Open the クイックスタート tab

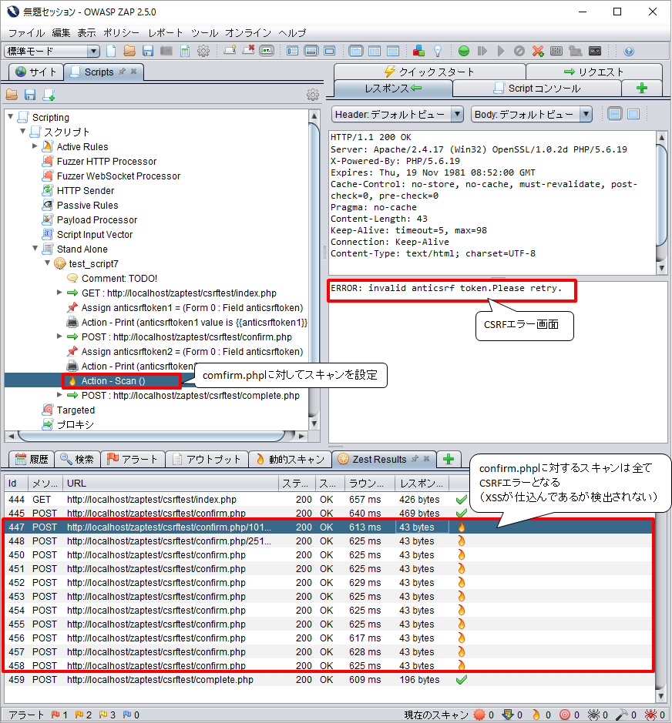tap(429, 72)
